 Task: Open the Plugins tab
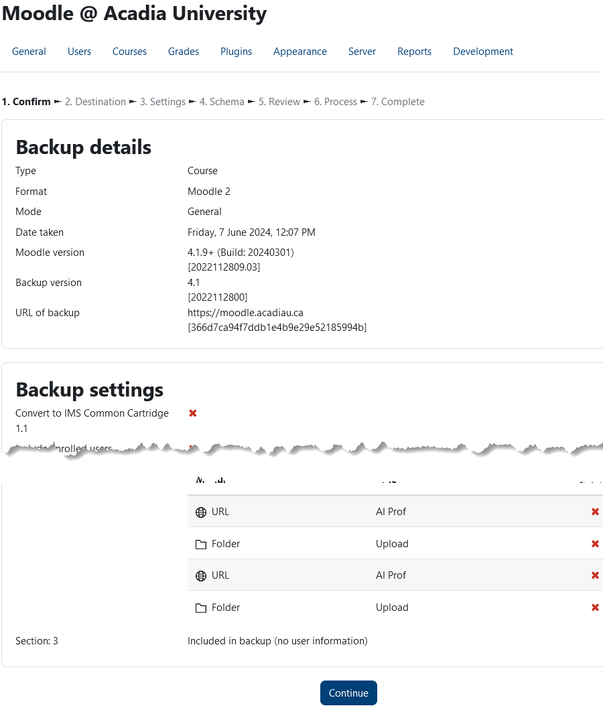[x=236, y=52]
